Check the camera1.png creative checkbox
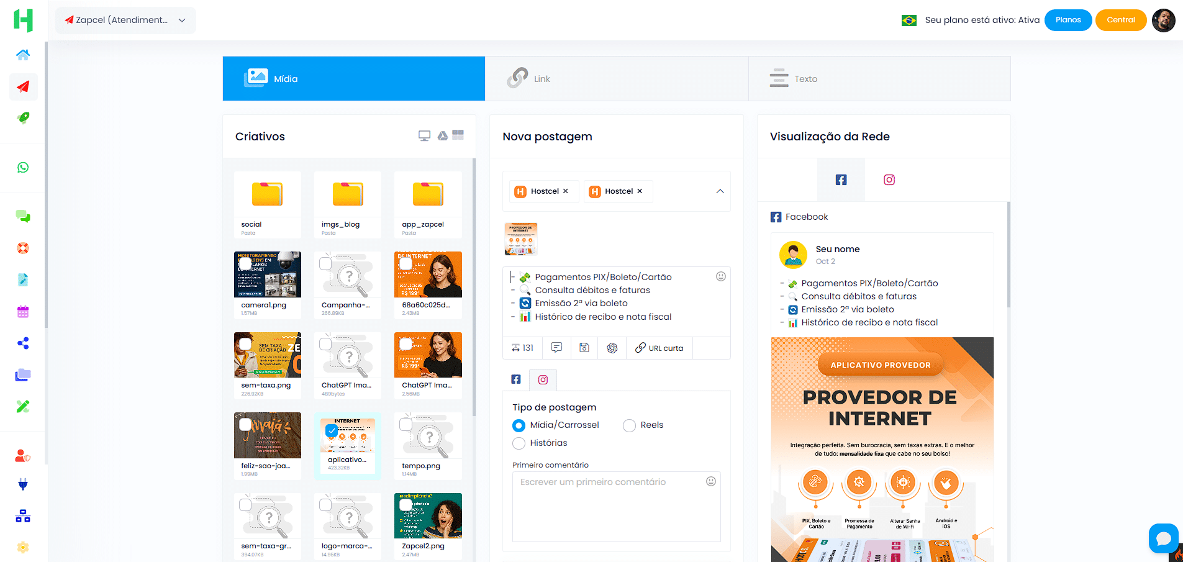Image resolution: width=1183 pixels, height=562 pixels. (245, 263)
